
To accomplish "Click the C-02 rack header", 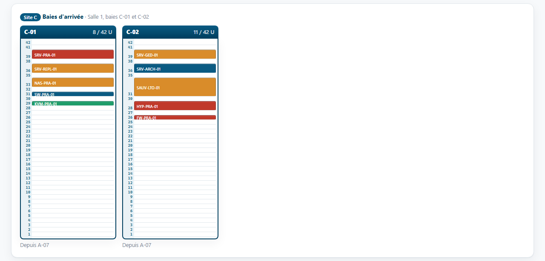I will click(x=170, y=32).
